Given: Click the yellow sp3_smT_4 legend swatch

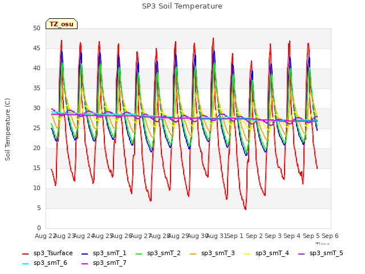Looking at the screenshot, I should [247, 253].
